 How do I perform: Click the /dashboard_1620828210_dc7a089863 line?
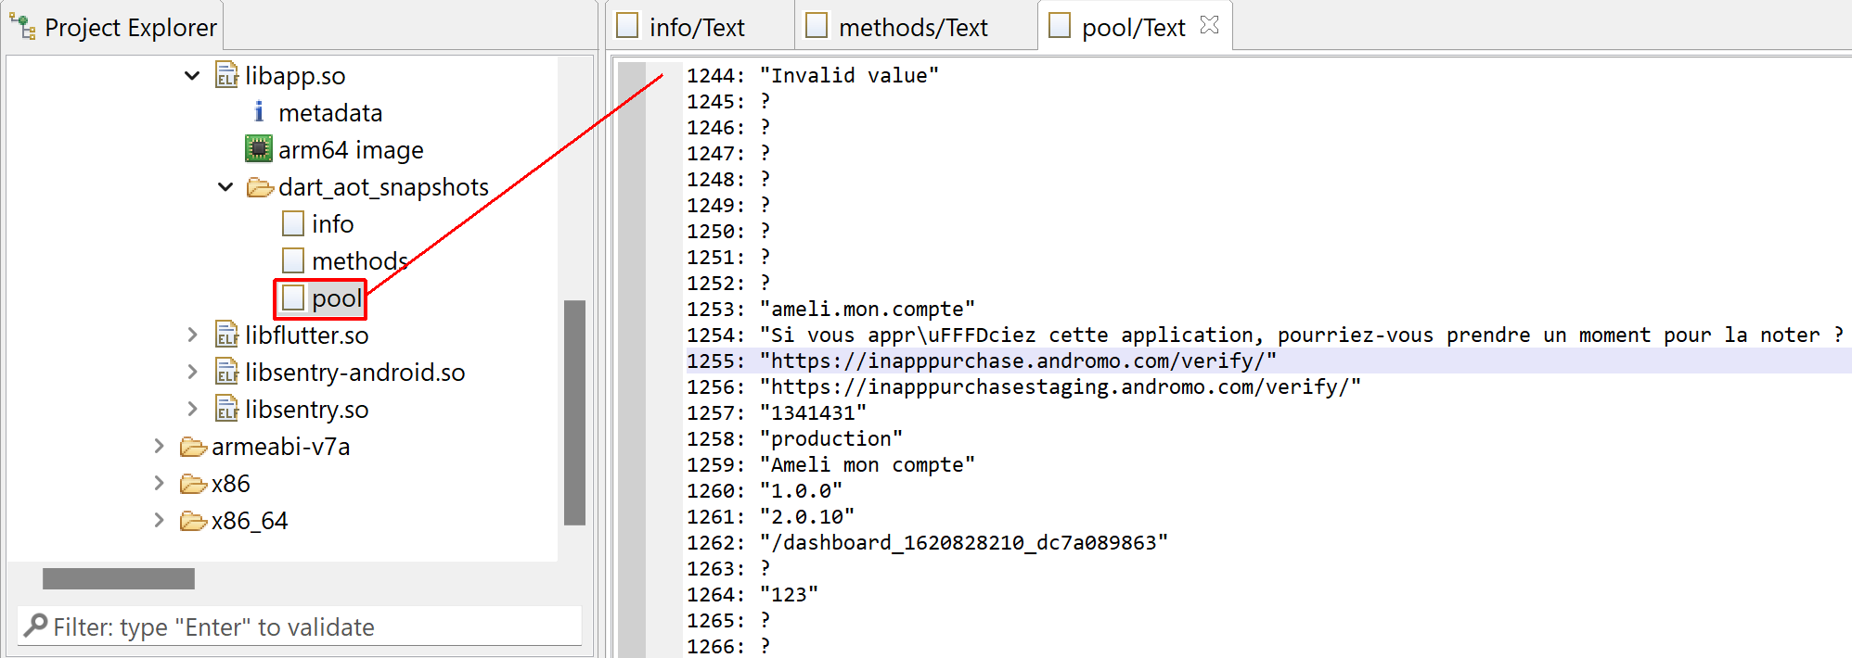pyautogui.click(x=964, y=542)
